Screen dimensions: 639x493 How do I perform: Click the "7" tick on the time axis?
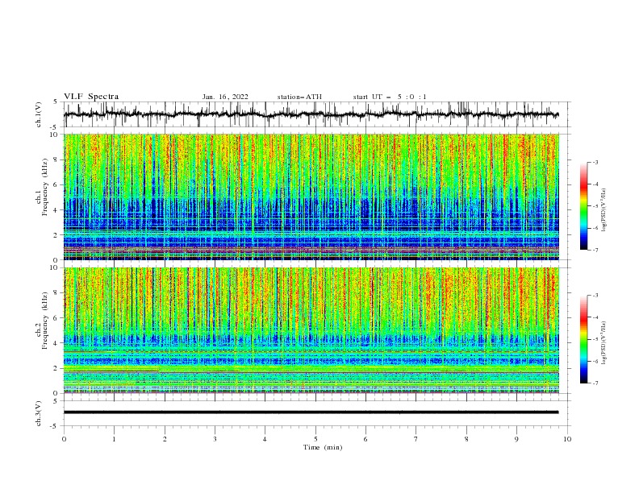coord(416,439)
